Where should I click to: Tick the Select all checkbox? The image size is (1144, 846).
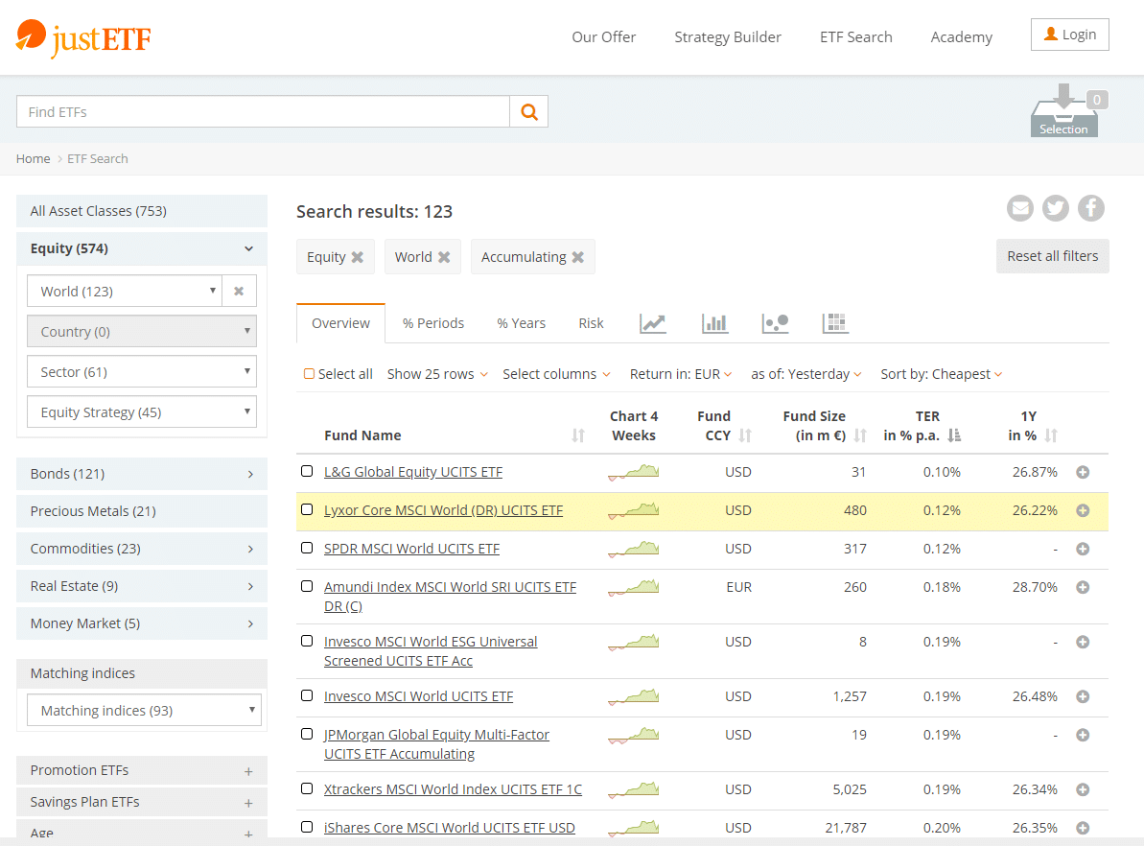pyautogui.click(x=310, y=374)
